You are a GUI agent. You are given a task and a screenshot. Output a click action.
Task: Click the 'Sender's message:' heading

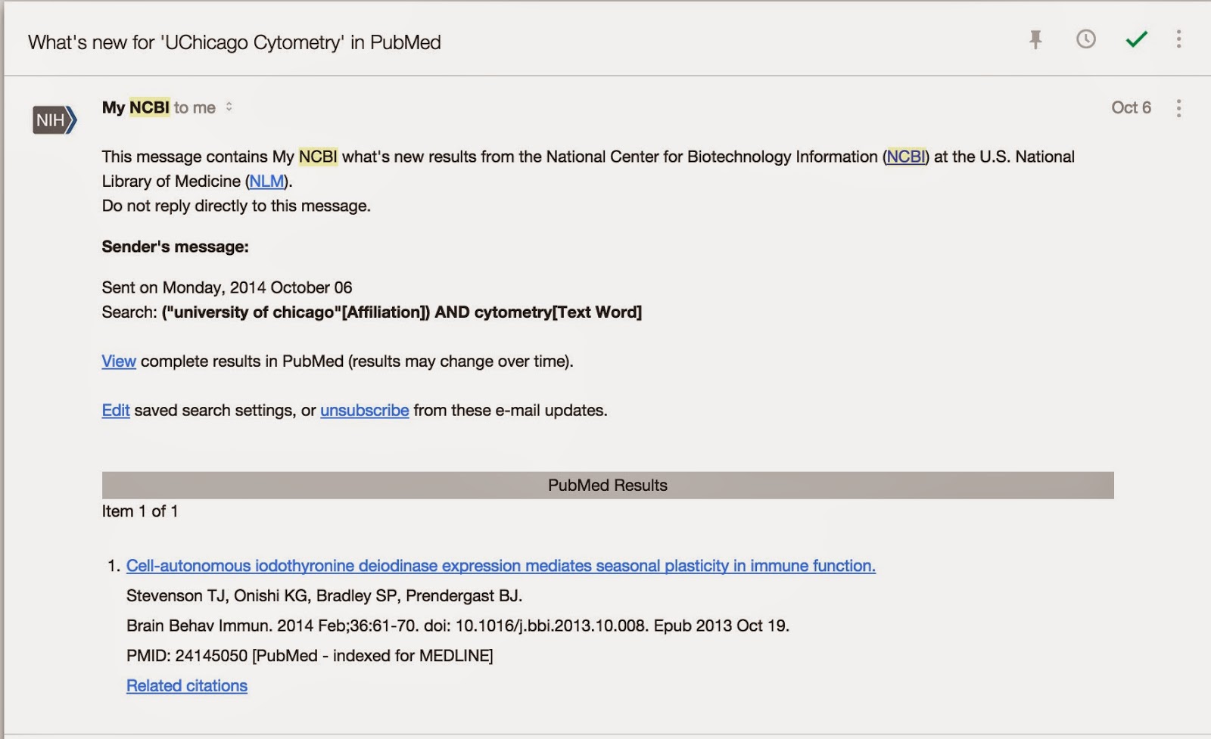(176, 247)
